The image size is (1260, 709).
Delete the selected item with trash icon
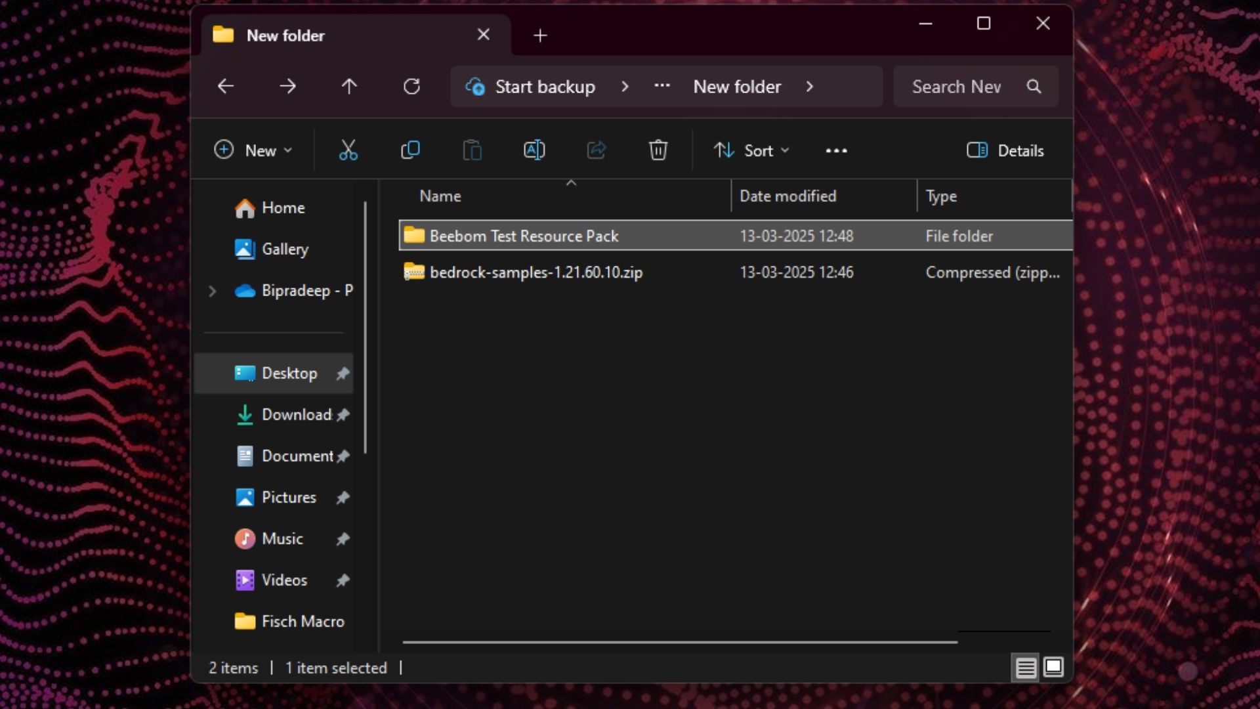658,150
